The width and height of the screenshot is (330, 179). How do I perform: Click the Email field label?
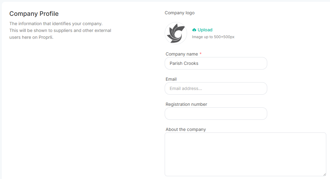coord(171,79)
